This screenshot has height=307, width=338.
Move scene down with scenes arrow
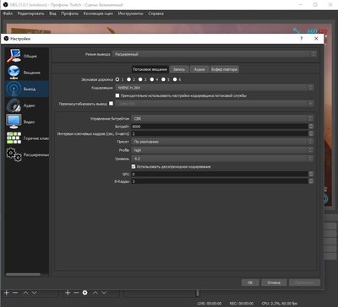pos(34,293)
